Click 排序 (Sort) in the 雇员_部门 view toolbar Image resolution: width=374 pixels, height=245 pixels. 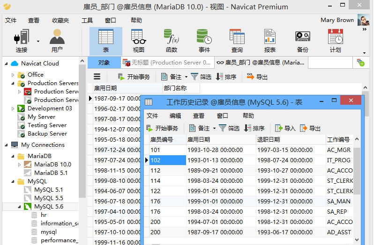click(226, 77)
